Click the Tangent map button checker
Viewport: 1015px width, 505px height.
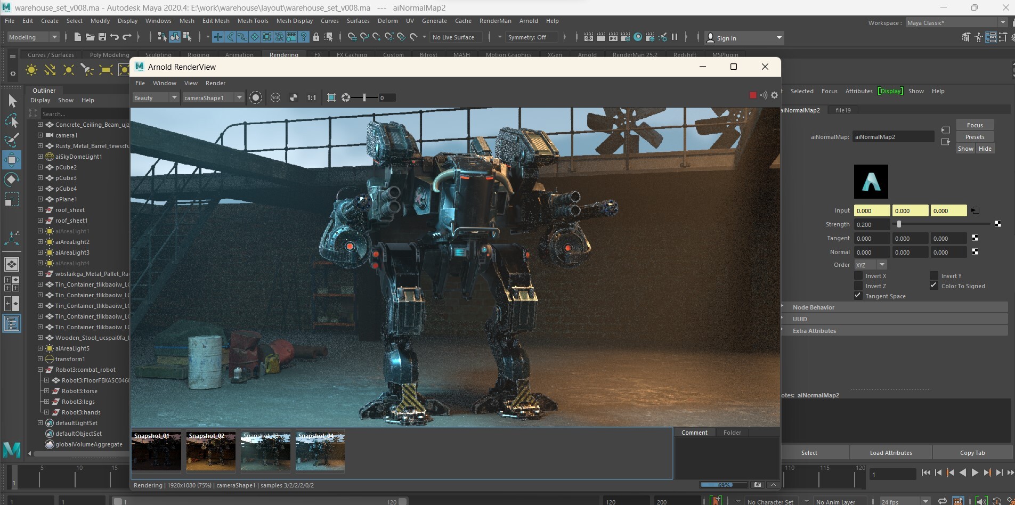coord(975,238)
